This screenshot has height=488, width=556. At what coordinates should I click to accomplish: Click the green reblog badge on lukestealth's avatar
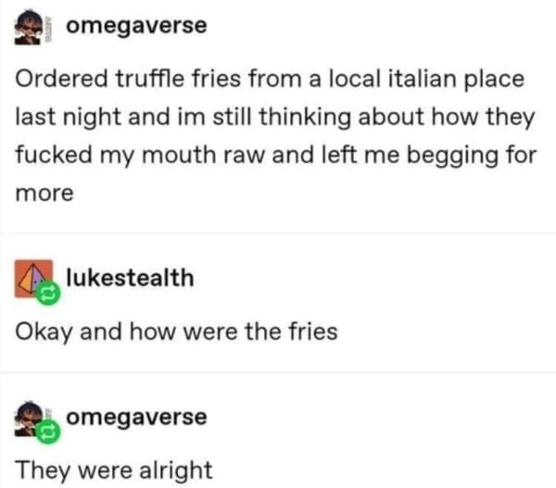pos(48,293)
